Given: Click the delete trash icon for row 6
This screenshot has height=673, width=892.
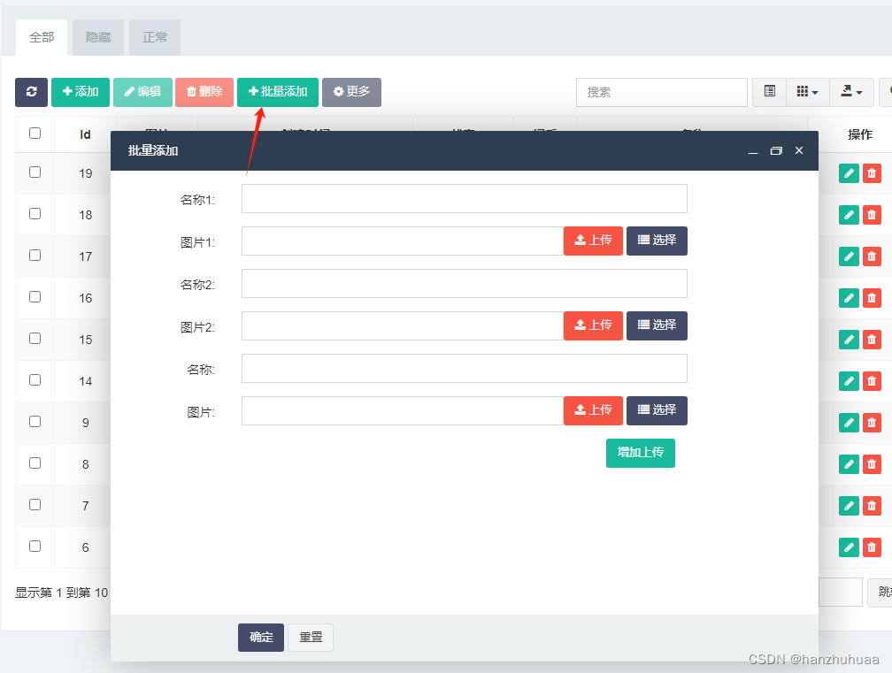Looking at the screenshot, I should 872,547.
